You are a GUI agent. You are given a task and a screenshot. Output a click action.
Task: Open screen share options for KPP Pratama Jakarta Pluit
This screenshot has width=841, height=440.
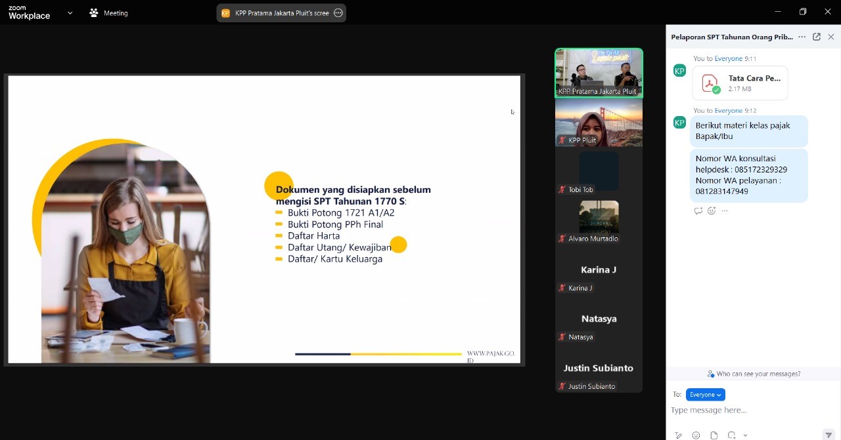(338, 12)
